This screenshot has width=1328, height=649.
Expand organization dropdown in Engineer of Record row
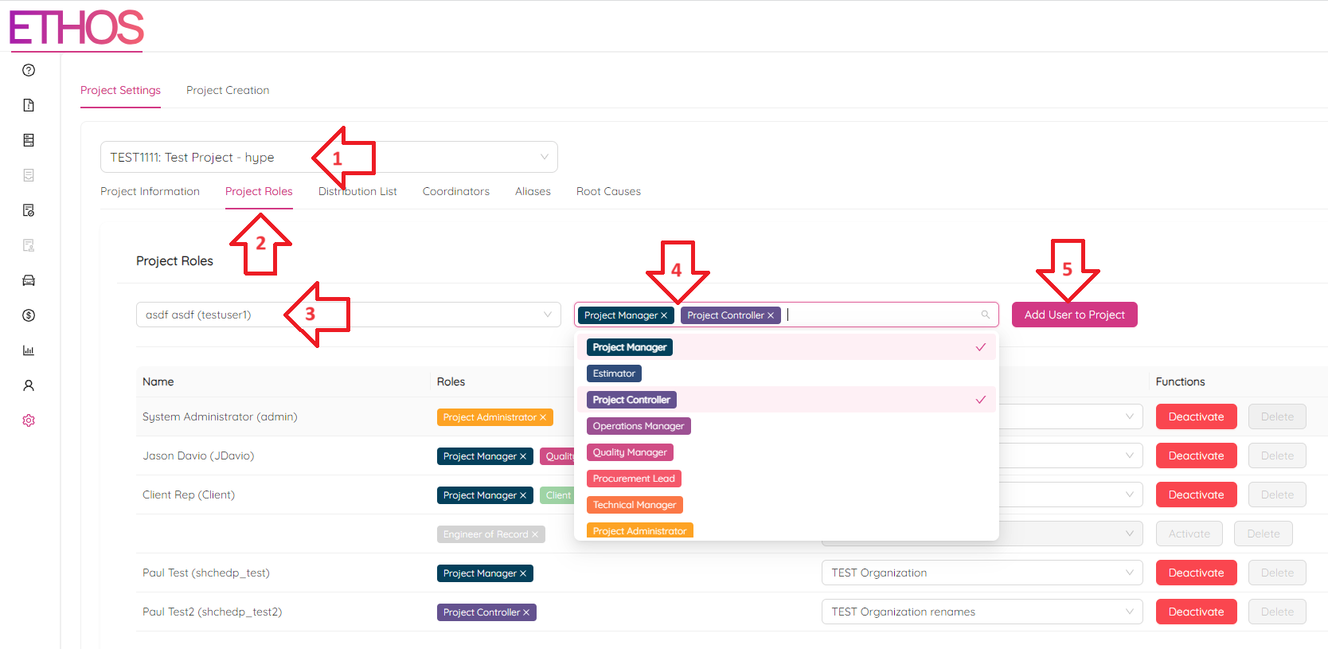[x=1130, y=534]
